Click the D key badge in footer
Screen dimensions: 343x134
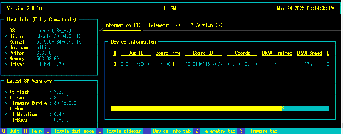tap(48, 131)
